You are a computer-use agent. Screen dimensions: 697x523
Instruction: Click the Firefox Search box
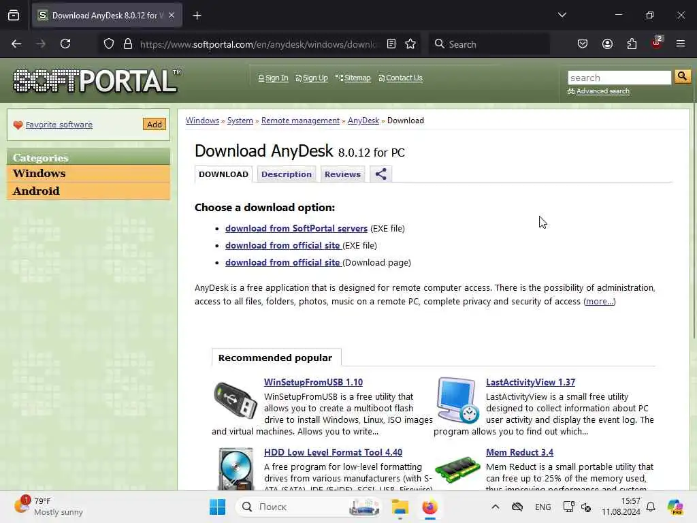coord(489,44)
